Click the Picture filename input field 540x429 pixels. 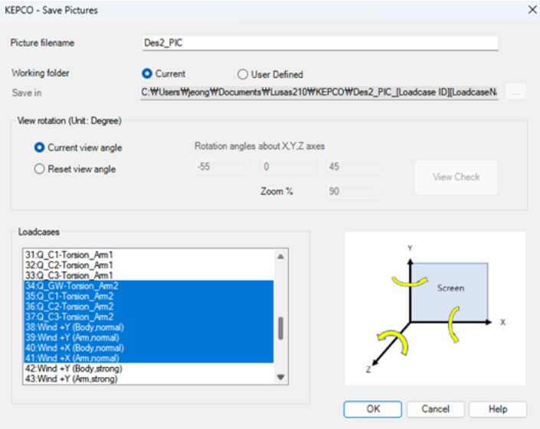(x=319, y=43)
